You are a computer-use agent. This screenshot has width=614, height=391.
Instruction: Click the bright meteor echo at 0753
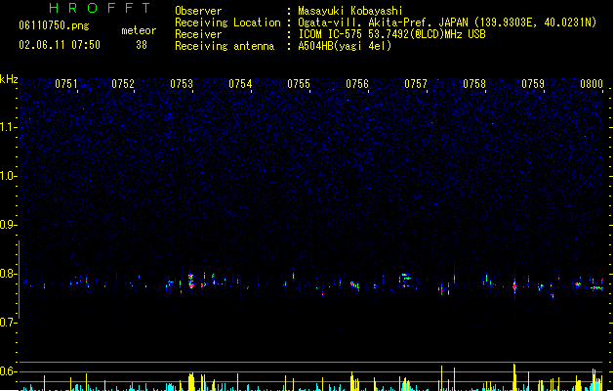pyautogui.click(x=191, y=281)
